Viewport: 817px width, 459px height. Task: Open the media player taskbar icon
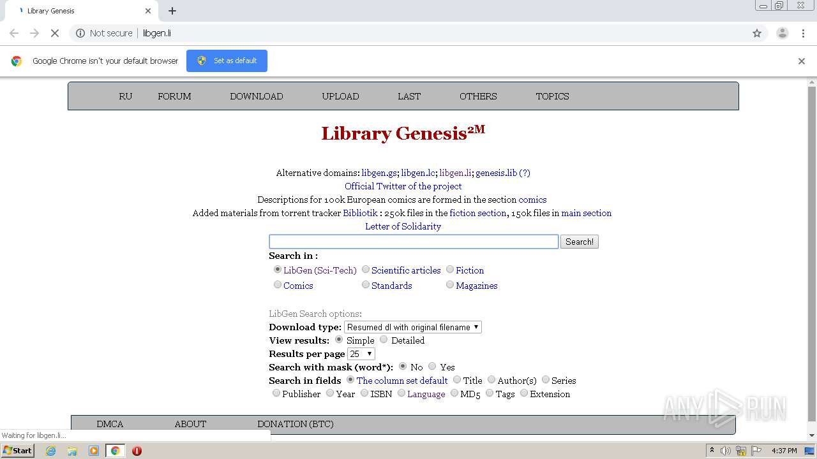coord(94,451)
